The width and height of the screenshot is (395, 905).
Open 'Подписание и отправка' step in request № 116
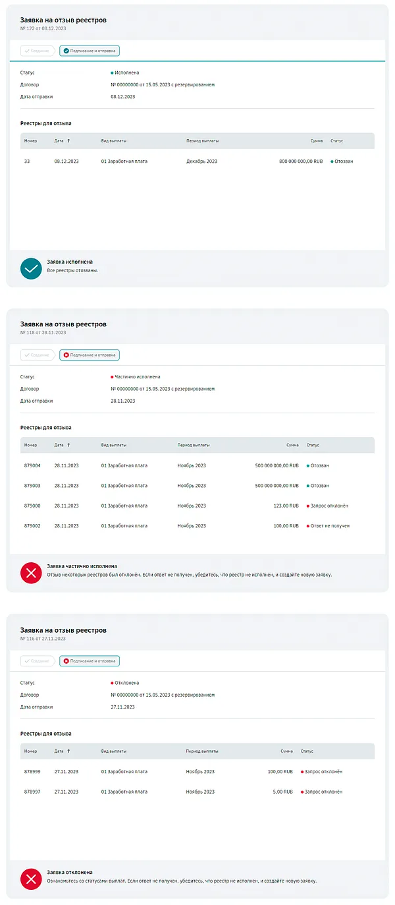[x=90, y=660]
